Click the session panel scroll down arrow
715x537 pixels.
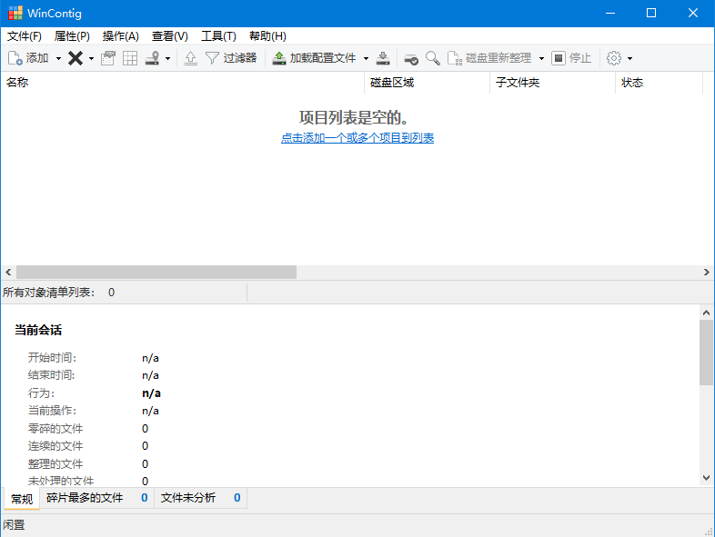coord(706,478)
